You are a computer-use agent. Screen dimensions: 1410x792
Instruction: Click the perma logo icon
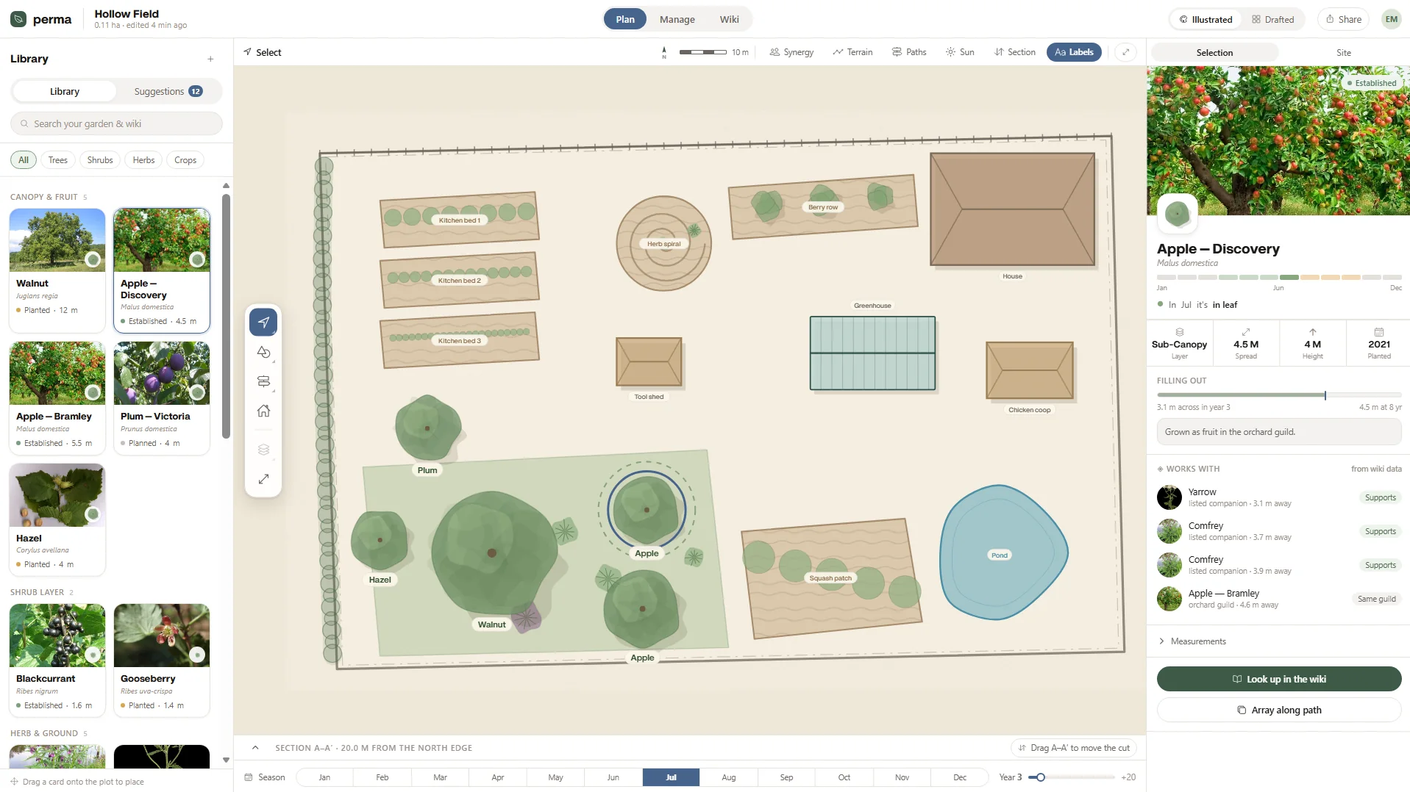coord(18,19)
